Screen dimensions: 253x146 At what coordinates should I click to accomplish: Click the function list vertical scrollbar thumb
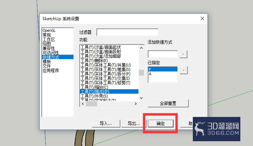pos(141,72)
